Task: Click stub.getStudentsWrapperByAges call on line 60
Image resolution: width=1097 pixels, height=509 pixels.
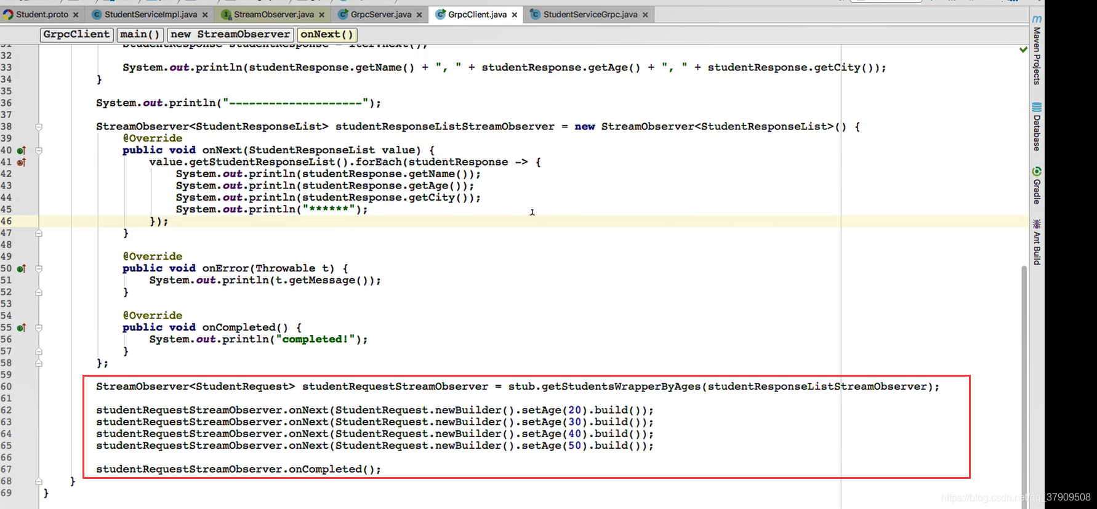Action: pyautogui.click(x=605, y=387)
